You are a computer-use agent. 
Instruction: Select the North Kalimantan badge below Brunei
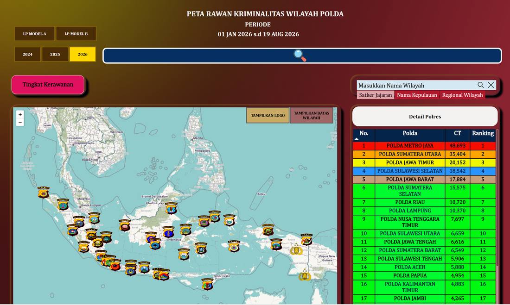[x=171, y=208]
